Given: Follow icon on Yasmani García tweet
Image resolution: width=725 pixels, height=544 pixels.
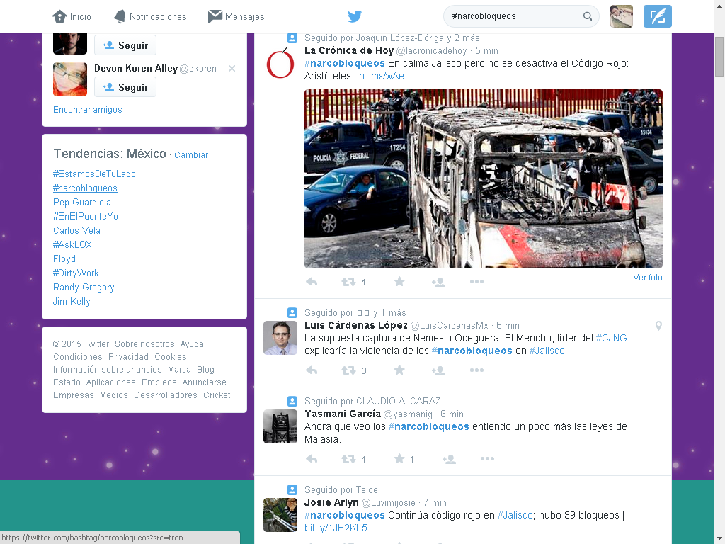Looking at the screenshot, I should [x=449, y=459].
